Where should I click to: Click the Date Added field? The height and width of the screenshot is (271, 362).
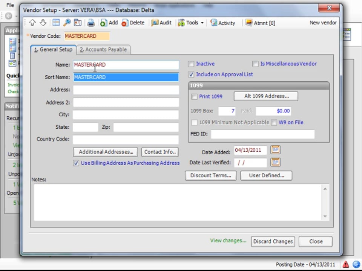coord(250,150)
